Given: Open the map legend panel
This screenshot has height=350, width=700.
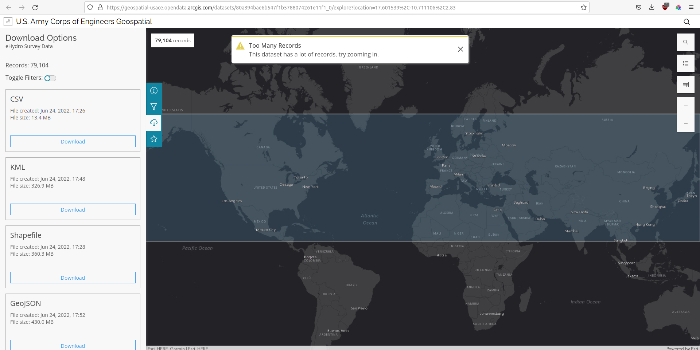Looking at the screenshot, I should [x=686, y=63].
